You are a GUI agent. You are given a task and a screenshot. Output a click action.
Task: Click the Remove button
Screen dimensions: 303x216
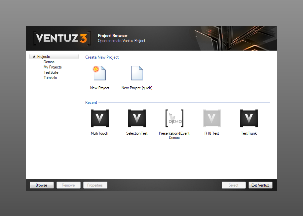pyautogui.click(x=68, y=185)
